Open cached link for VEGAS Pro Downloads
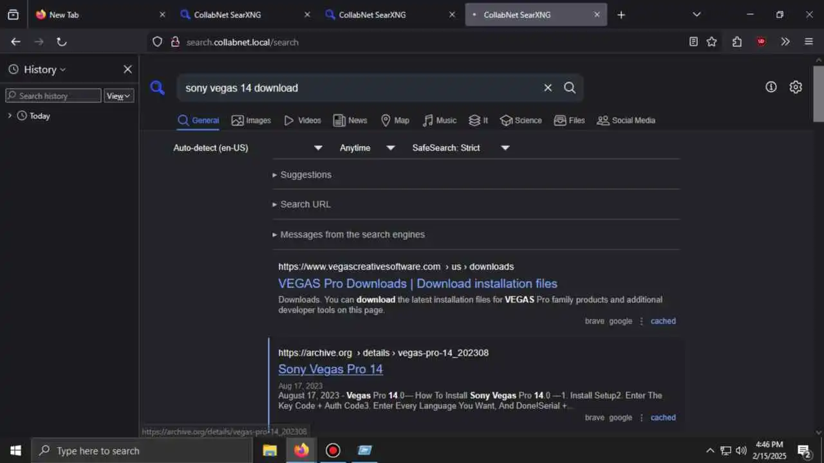 pyautogui.click(x=663, y=321)
